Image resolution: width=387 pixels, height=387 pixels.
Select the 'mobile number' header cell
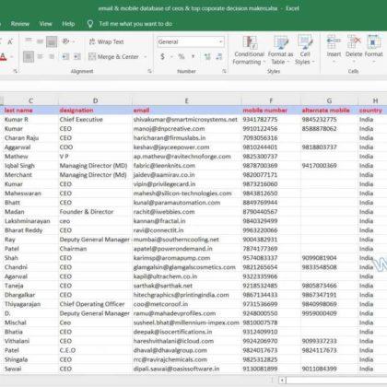(x=271, y=111)
